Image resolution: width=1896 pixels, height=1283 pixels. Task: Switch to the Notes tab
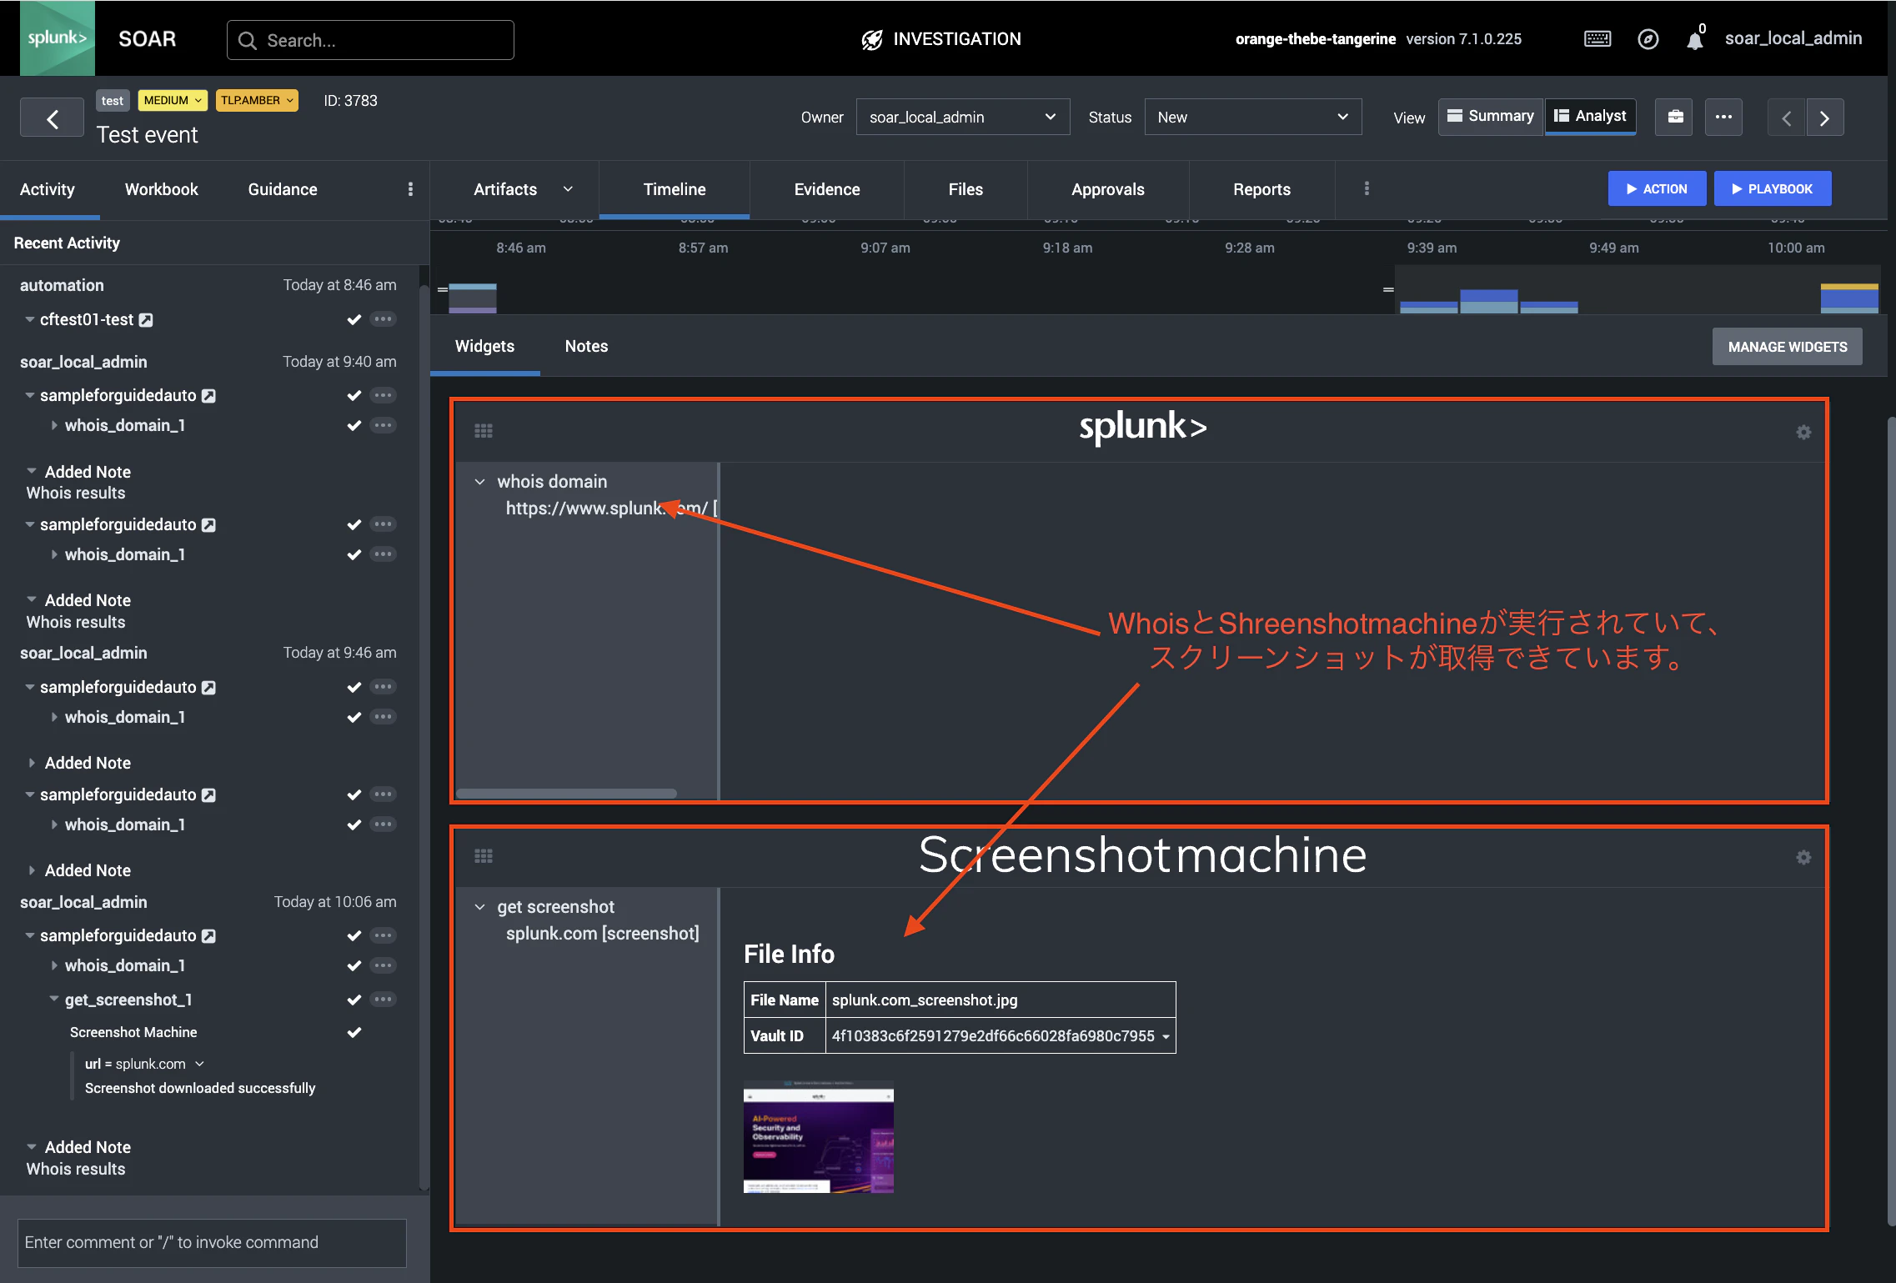tap(586, 346)
